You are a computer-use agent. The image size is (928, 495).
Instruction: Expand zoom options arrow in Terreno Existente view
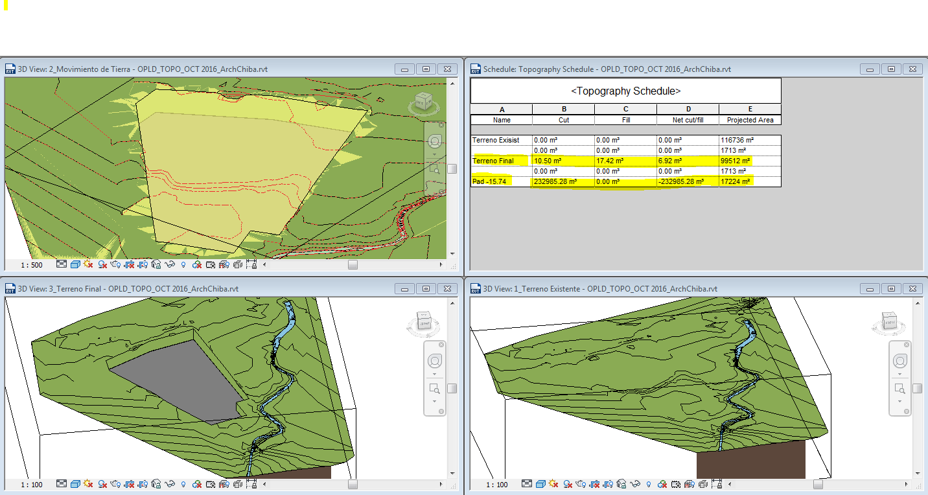coord(899,401)
